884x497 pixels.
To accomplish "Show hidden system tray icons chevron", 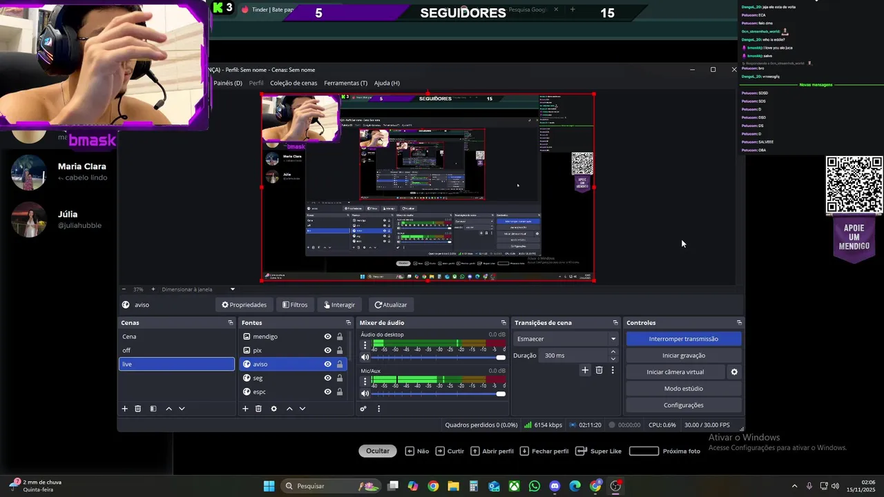I will [x=794, y=486].
